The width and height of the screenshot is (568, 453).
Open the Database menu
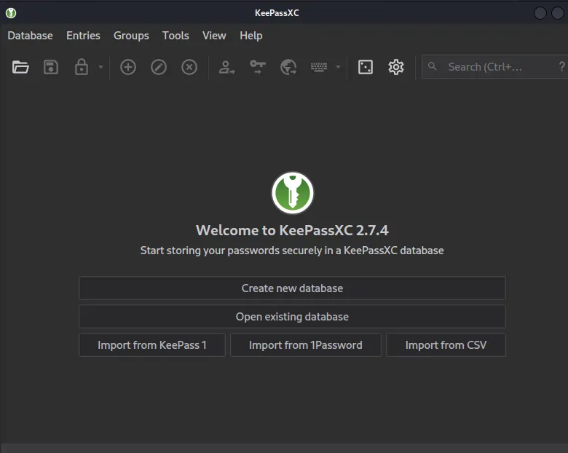tap(30, 36)
